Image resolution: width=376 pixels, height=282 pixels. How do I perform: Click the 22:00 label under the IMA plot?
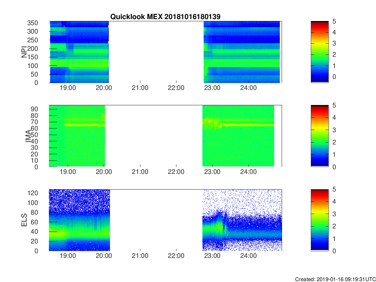pyautogui.click(x=176, y=172)
